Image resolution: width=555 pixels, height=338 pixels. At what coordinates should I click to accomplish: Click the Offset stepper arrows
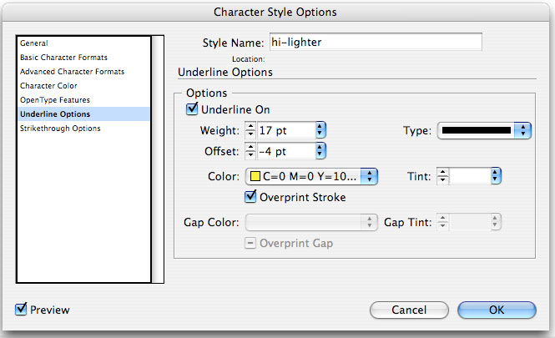250,151
